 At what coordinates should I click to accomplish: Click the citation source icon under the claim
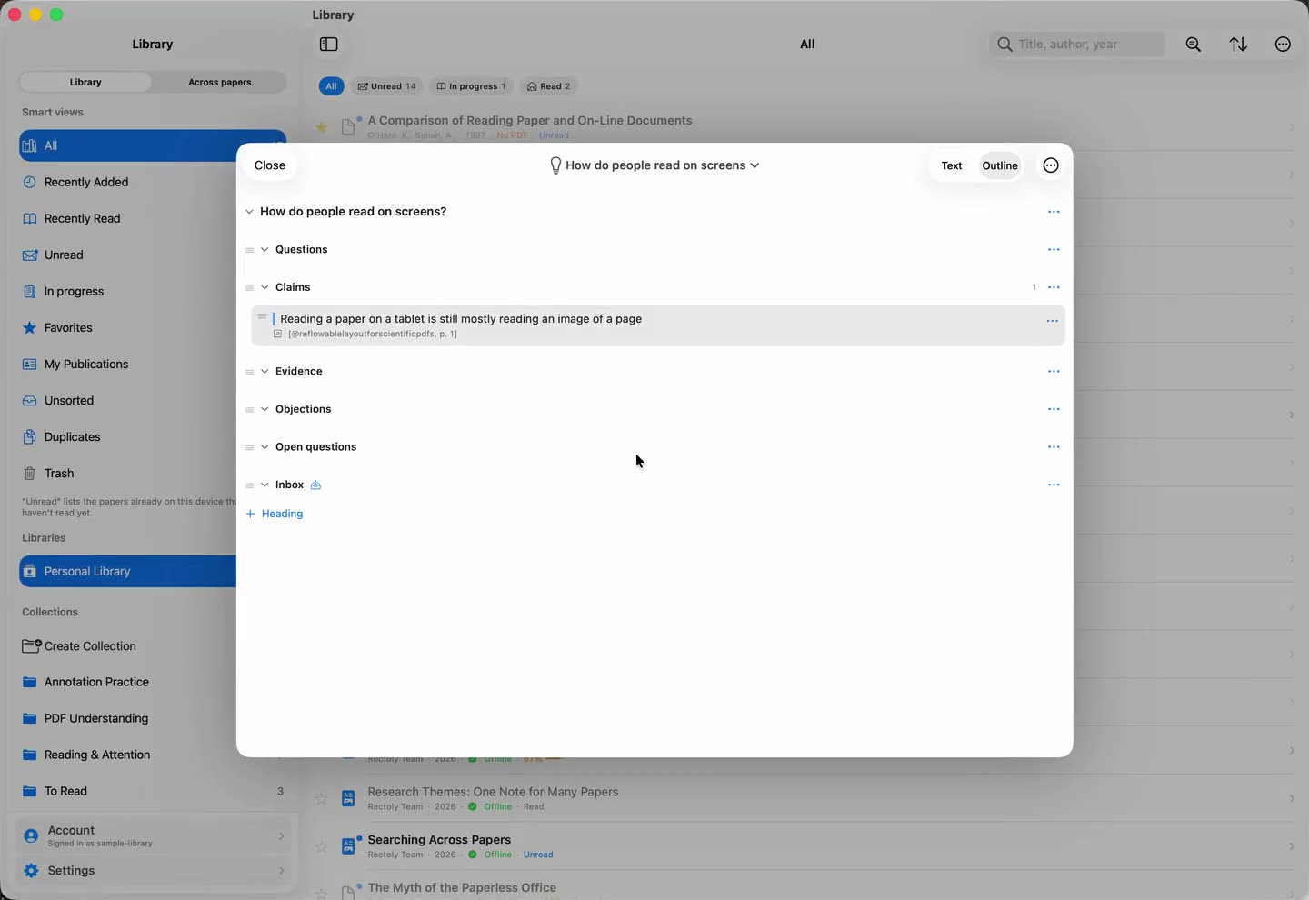[277, 335]
